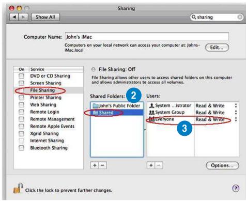Screen dimensions: 246x201
Task: Enable the Printer Sharing checkbox
Action: click(x=21, y=98)
